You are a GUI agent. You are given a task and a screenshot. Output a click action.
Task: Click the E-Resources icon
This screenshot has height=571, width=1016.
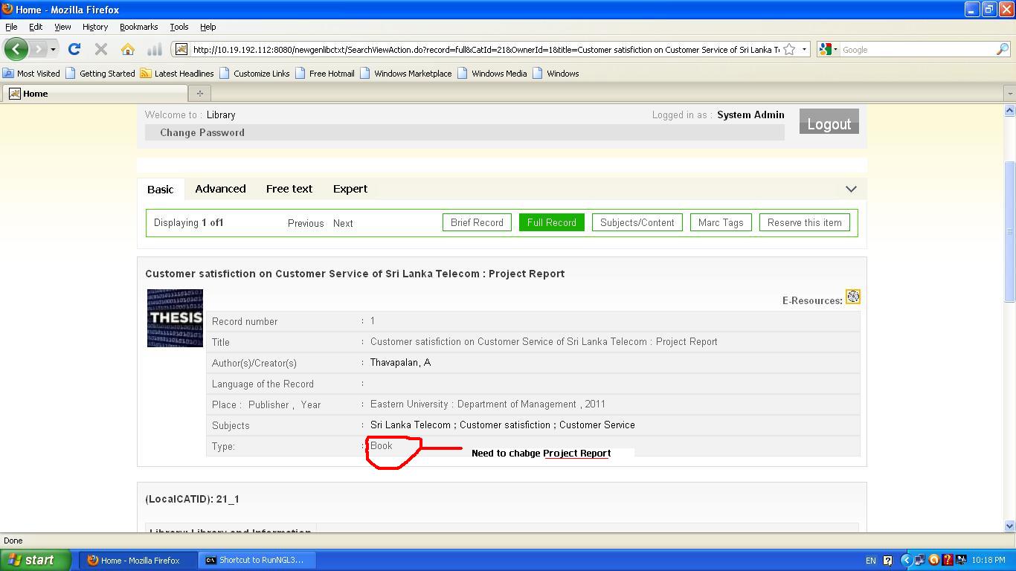pos(852,297)
